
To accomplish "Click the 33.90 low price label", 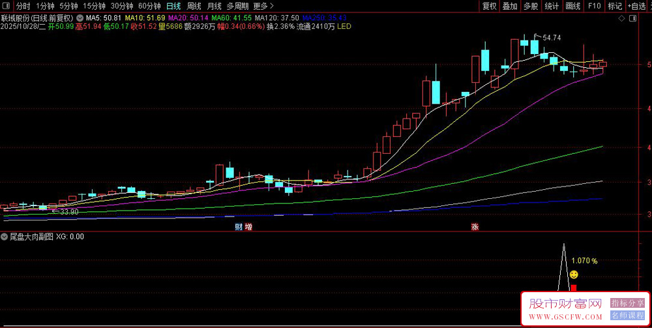I will pyautogui.click(x=69, y=212).
